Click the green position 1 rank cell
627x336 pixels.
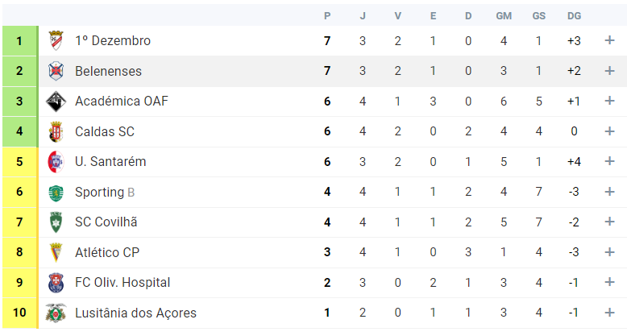pyautogui.click(x=19, y=41)
